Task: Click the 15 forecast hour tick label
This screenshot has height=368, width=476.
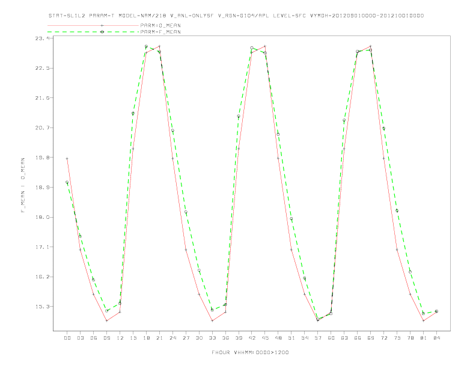Action: (x=133, y=338)
